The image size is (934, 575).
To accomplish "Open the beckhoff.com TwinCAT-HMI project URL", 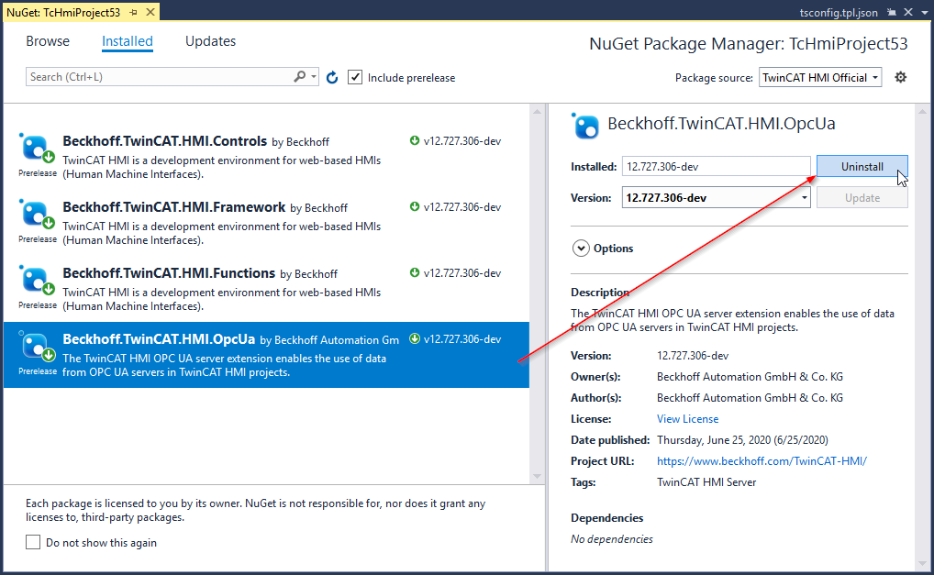I will tap(762, 460).
